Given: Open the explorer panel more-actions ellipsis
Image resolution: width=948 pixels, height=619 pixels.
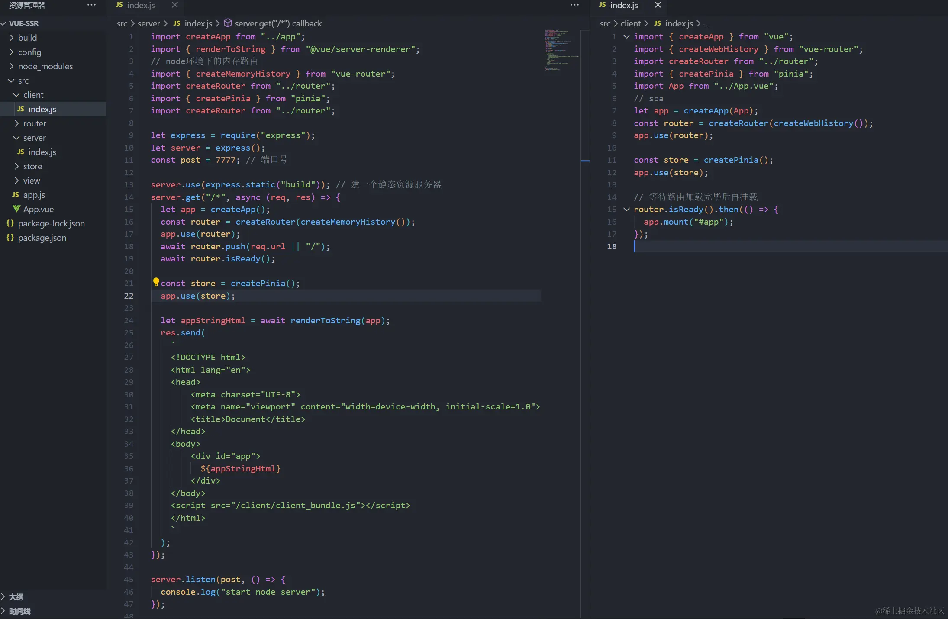Looking at the screenshot, I should (91, 5).
